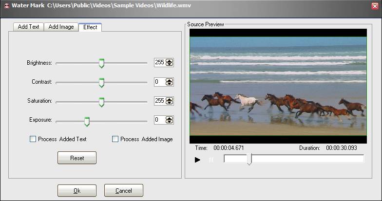Decrease Brightness with the down spinner arrow
This screenshot has width=382, height=201.
click(170, 64)
